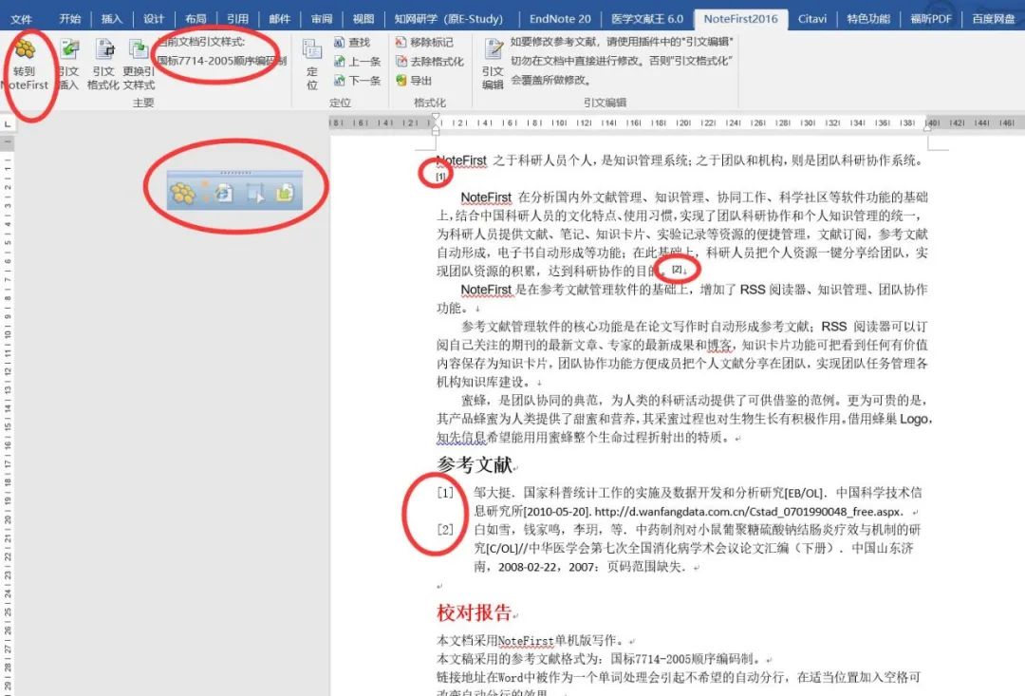Image resolution: width=1025 pixels, height=696 pixels.
Task: Click the wanfangdata URL in reference [1]
Action: point(749,512)
